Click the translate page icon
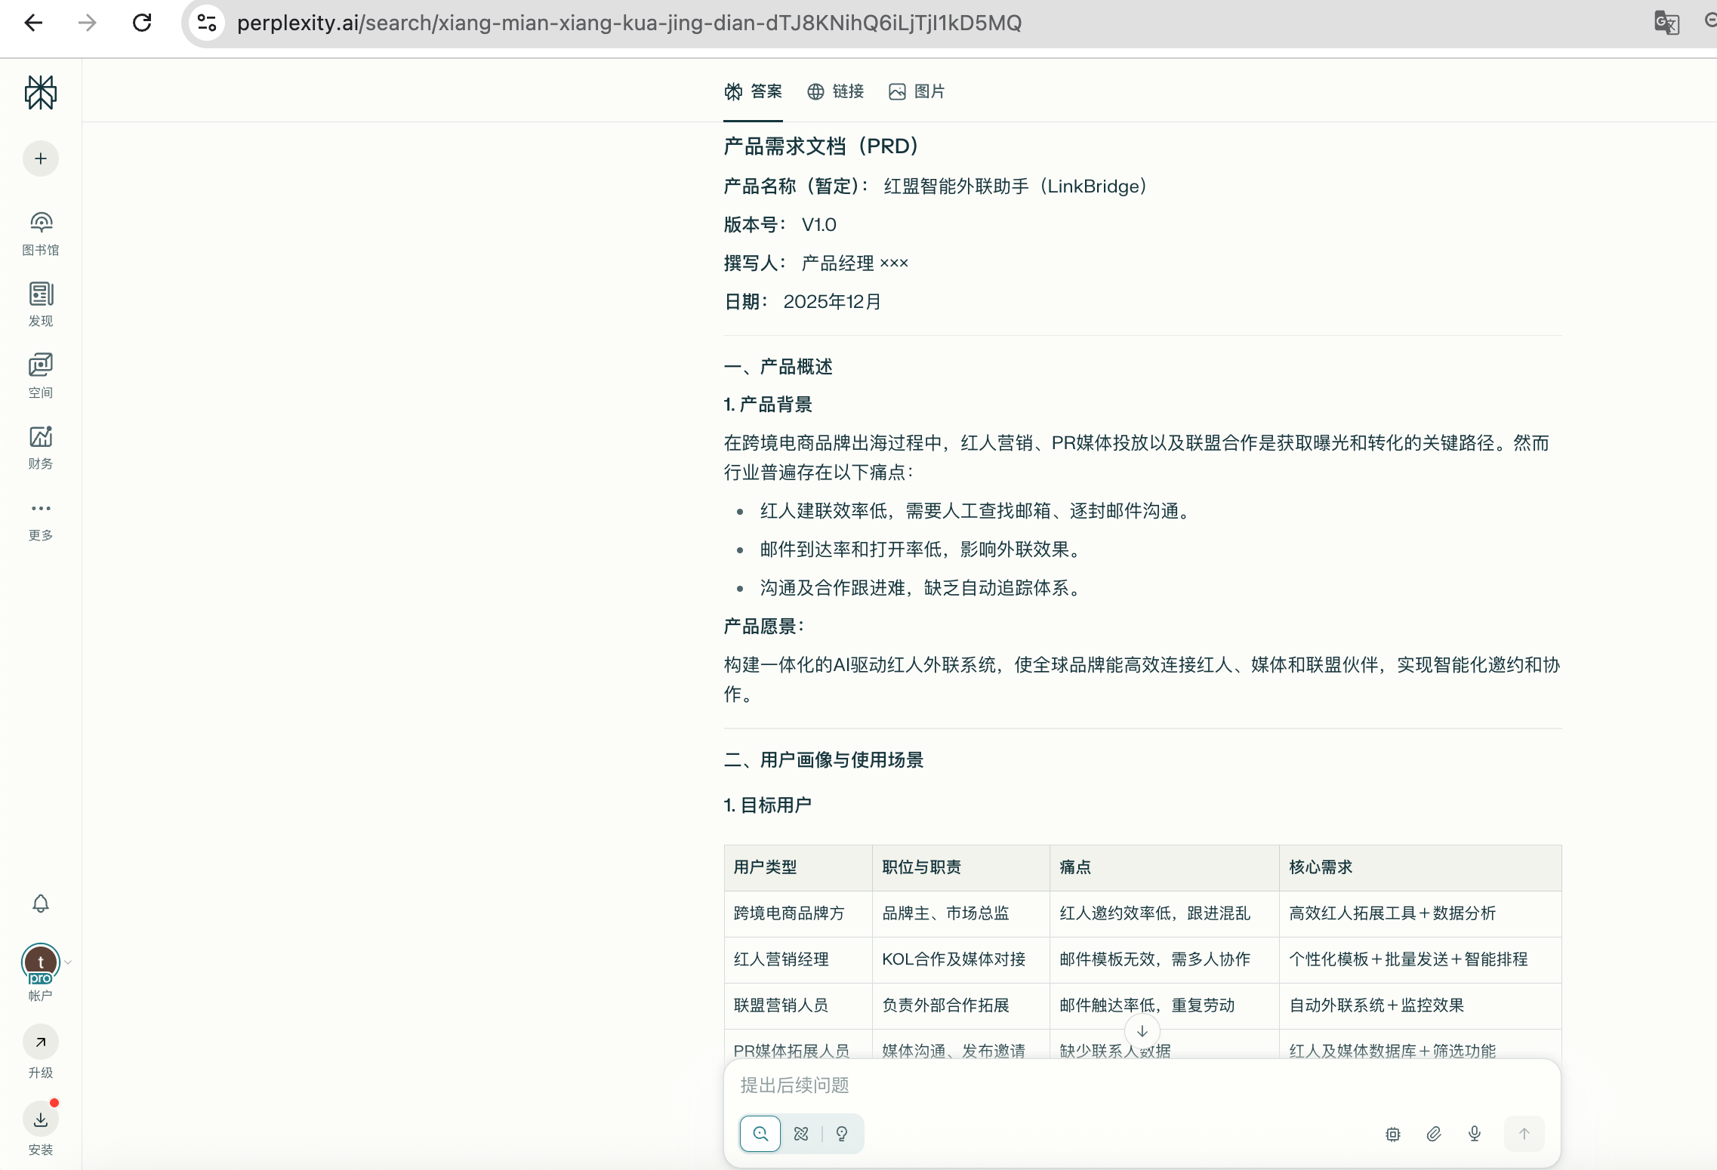The width and height of the screenshot is (1717, 1170). coord(1666,23)
